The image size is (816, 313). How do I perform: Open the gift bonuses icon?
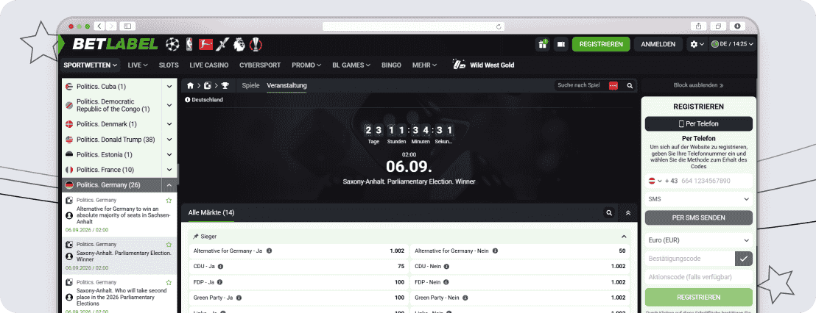(543, 44)
